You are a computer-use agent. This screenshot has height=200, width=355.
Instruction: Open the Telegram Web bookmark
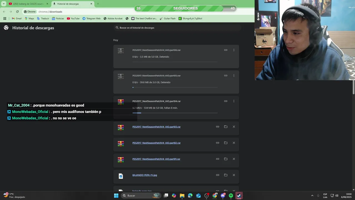[x=92, y=19]
